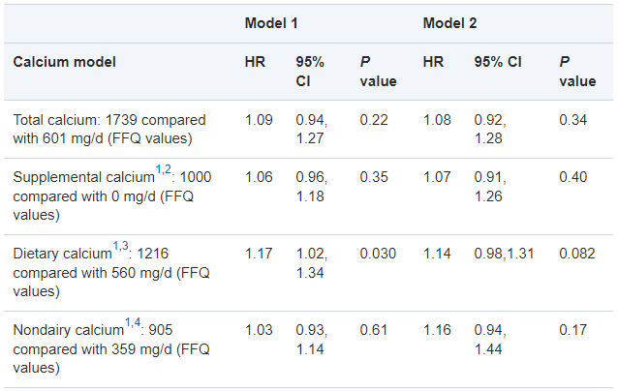Open footnote 3 link after Dietary calcium
The height and width of the screenshot is (391, 618).
124,247
